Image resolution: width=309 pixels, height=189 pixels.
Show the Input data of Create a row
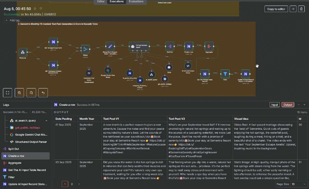pyautogui.click(x=275, y=105)
